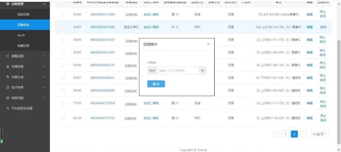Expand the 高级功能 sidebar section

(x=44, y=98)
